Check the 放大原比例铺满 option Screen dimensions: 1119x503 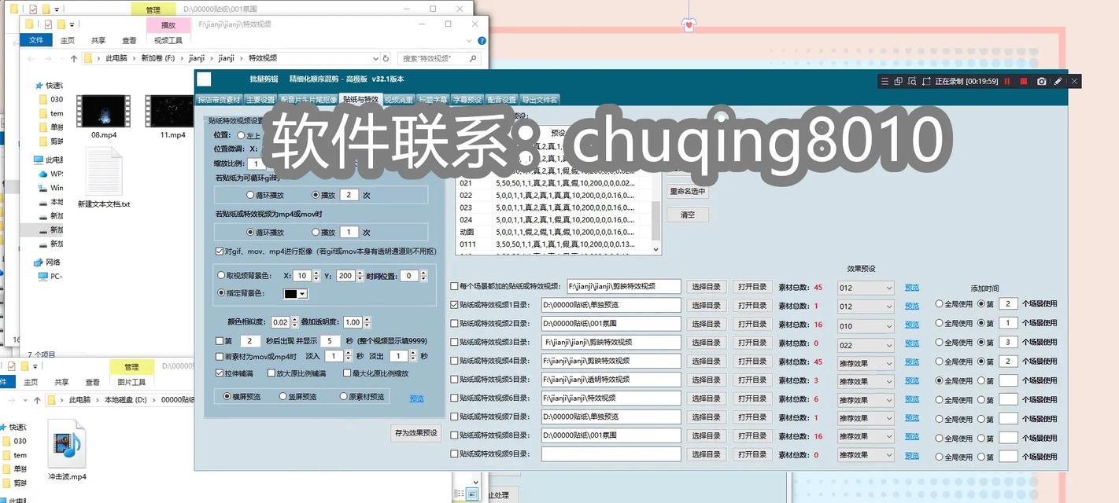click(271, 373)
